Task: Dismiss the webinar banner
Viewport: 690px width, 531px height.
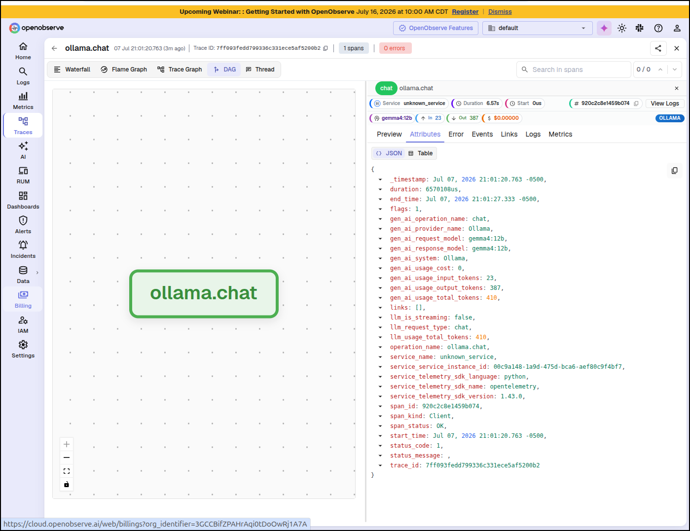Action: pyautogui.click(x=500, y=11)
